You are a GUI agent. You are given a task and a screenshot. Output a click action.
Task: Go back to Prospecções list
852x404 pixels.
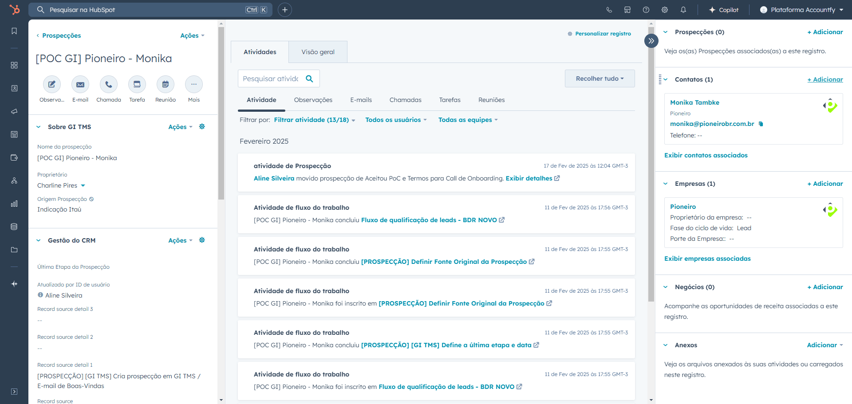click(x=59, y=35)
